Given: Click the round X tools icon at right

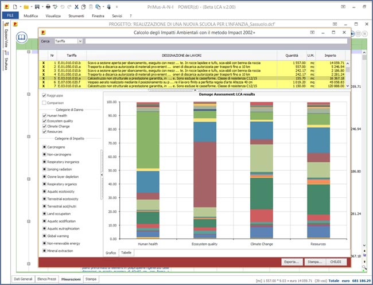Looking at the screenshot, I should coord(364,34).
